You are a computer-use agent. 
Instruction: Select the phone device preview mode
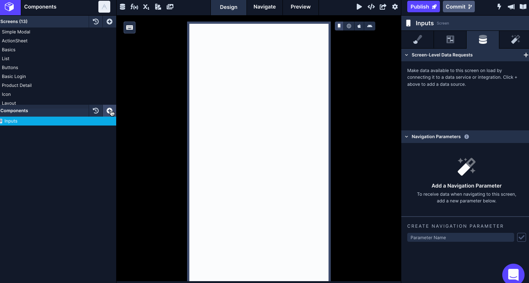pyautogui.click(x=339, y=26)
